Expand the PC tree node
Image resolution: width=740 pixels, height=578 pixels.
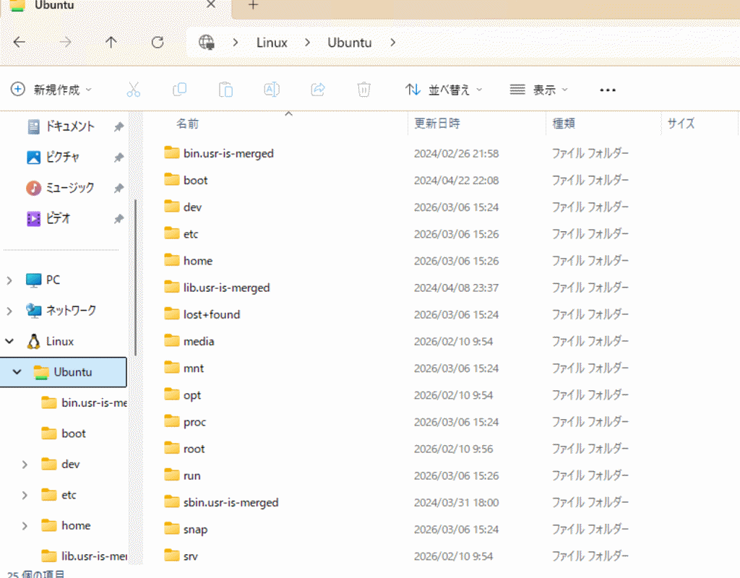click(9, 280)
